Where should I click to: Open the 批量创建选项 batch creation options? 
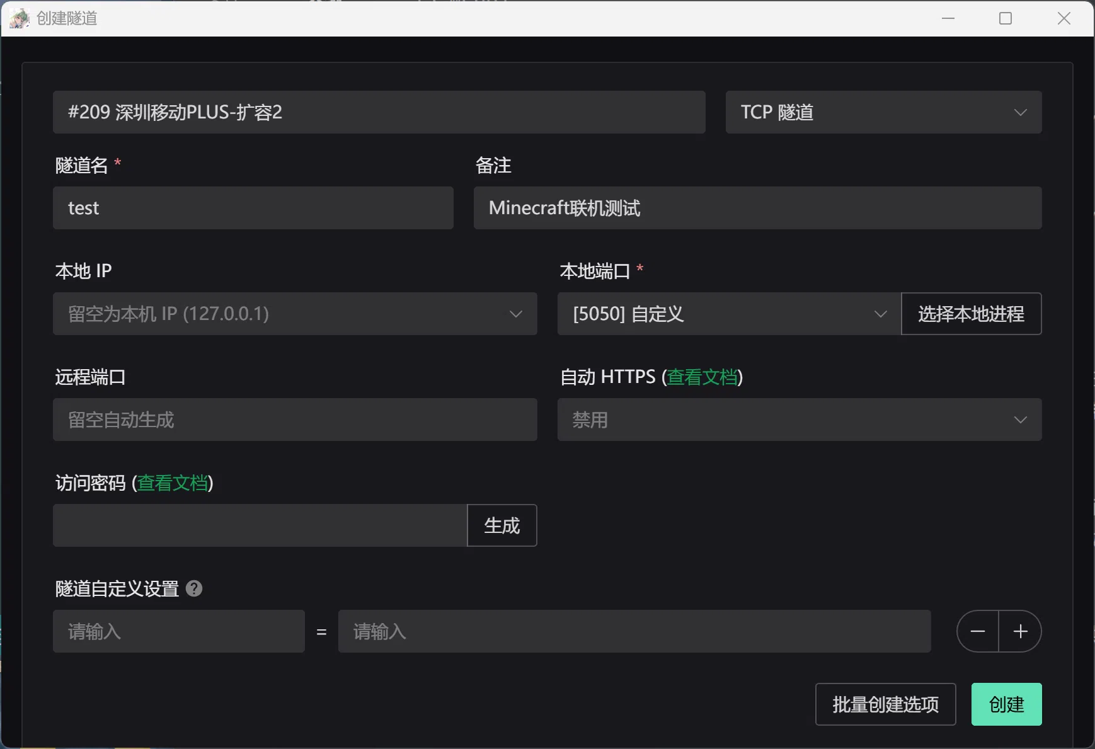(x=885, y=704)
